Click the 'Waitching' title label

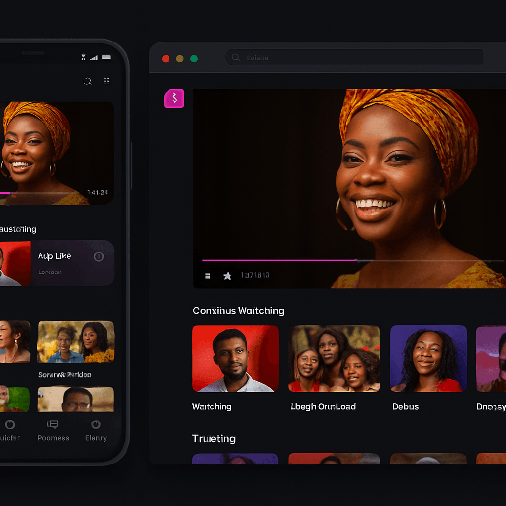(211, 407)
